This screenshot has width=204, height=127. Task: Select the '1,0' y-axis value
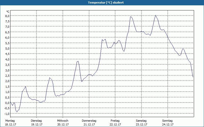[7, 92]
